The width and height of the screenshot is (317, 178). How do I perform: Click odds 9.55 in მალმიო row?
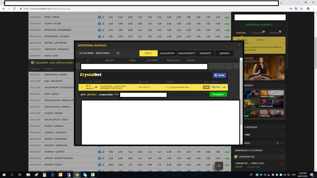pyautogui.click(x=111, y=165)
